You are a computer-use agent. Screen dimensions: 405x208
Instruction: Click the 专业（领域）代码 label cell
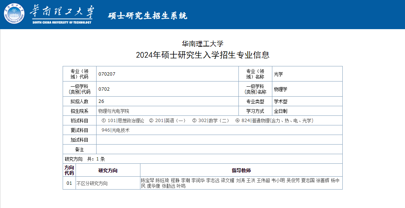(80, 74)
